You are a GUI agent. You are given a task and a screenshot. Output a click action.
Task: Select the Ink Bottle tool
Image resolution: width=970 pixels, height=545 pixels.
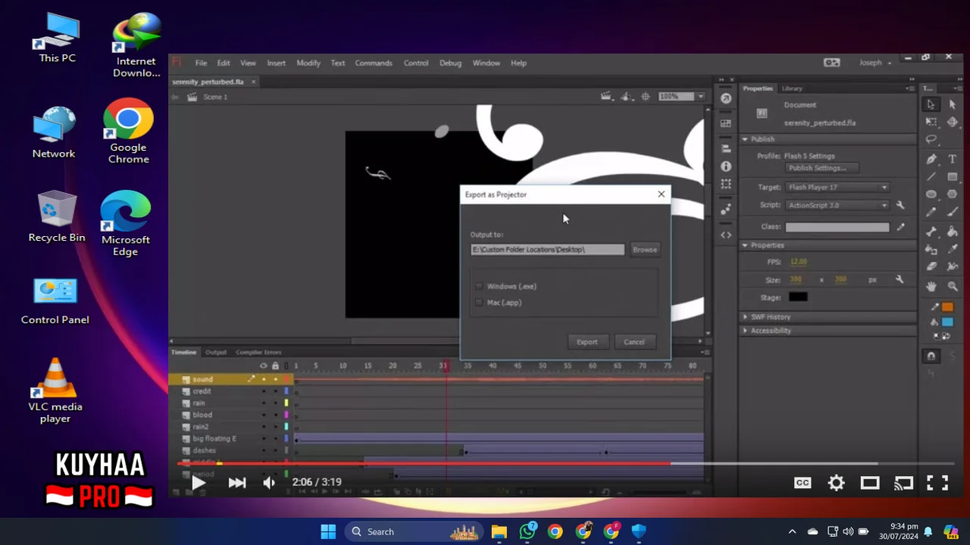(x=931, y=248)
